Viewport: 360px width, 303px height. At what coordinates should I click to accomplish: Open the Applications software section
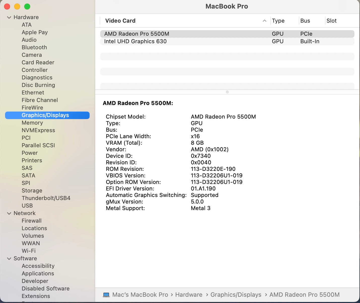pyautogui.click(x=38, y=273)
